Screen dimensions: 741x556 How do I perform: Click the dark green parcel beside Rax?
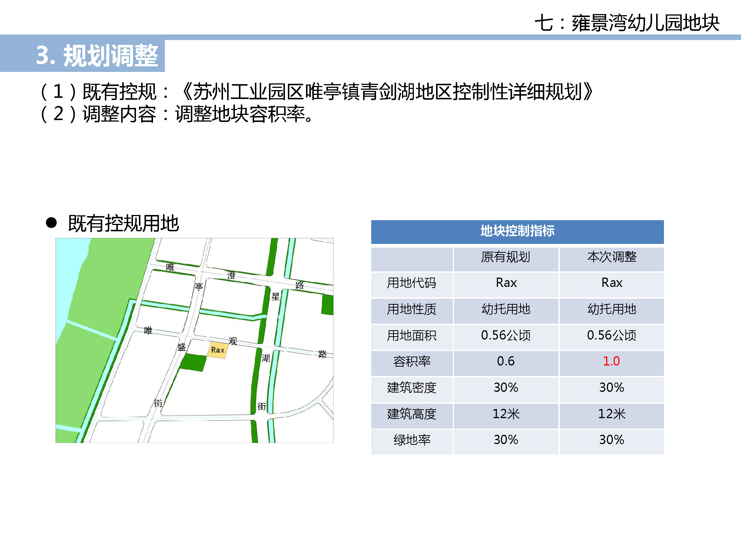pos(193,362)
